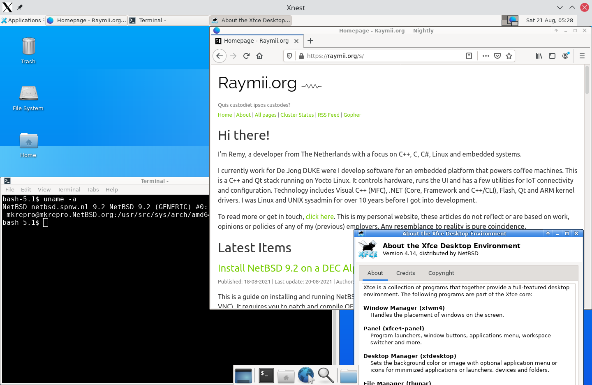
Task: Toggle the tracking protection shield
Action: 289,56
